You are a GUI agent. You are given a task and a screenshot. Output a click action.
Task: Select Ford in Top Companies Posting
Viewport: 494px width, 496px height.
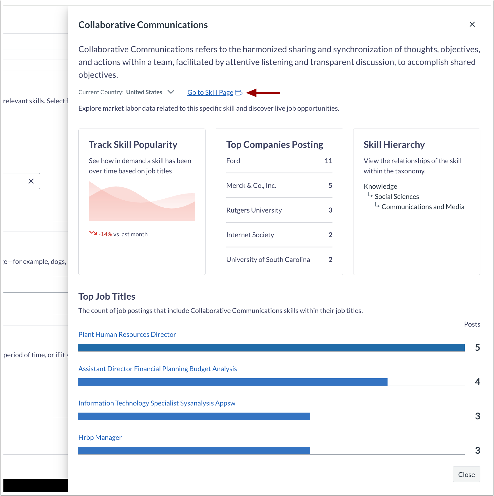(x=279, y=161)
